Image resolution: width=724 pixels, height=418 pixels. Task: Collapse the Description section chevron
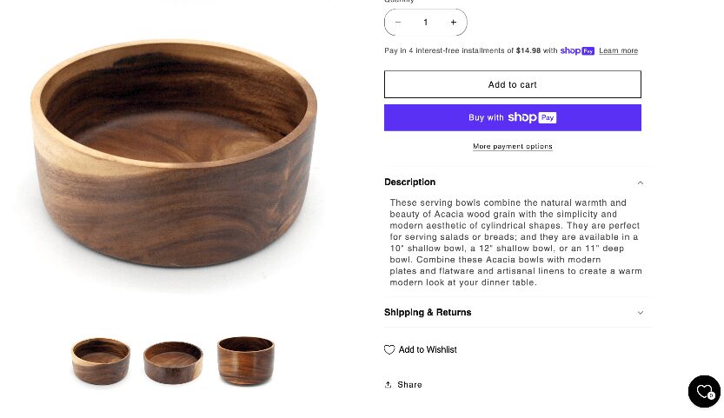click(641, 182)
